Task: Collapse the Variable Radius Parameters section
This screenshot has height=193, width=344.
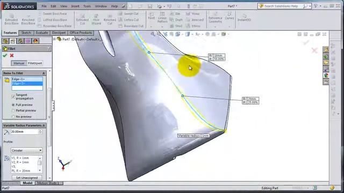Action: click(x=44, y=125)
